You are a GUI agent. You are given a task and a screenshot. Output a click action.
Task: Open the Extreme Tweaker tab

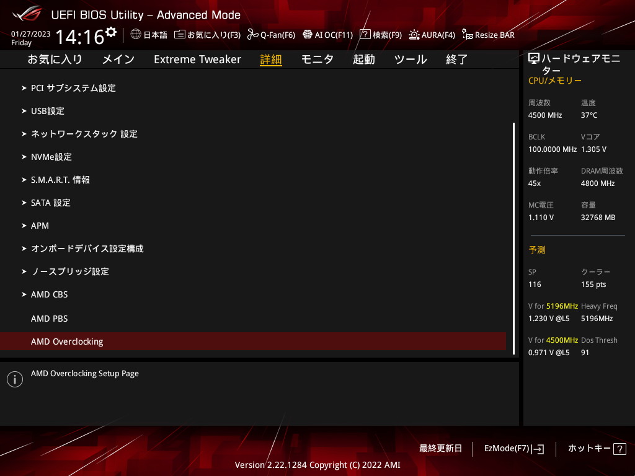(197, 59)
